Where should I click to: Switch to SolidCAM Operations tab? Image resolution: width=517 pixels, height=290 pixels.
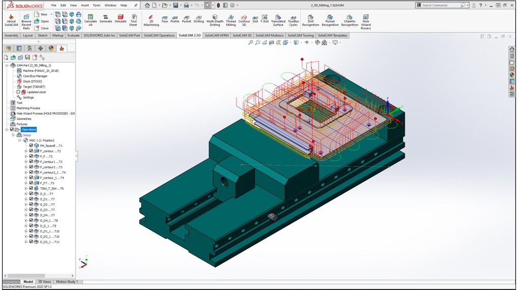160,35
